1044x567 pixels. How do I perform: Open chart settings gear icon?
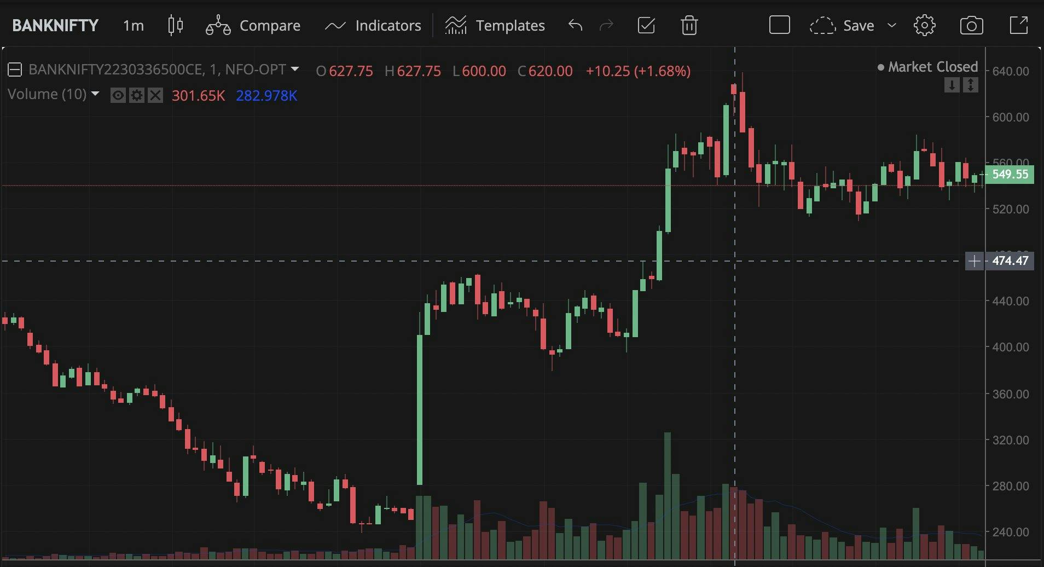[x=924, y=26]
